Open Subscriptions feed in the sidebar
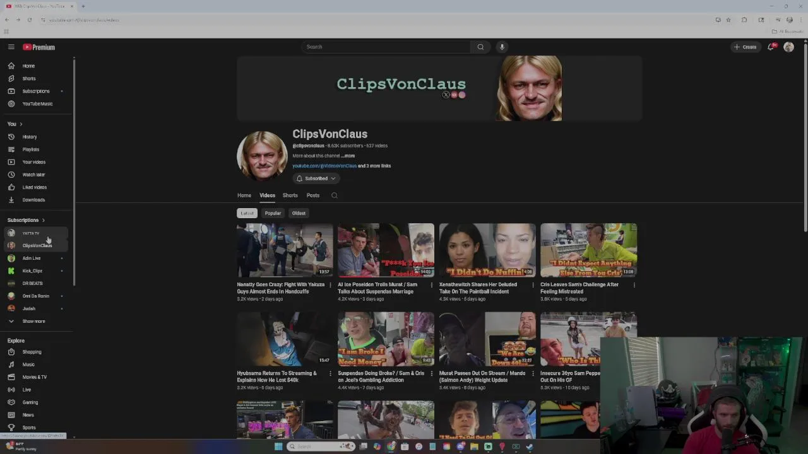808x454 pixels. (37, 91)
